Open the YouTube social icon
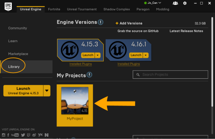This screenshot has width=215, height=139. click(15, 135)
